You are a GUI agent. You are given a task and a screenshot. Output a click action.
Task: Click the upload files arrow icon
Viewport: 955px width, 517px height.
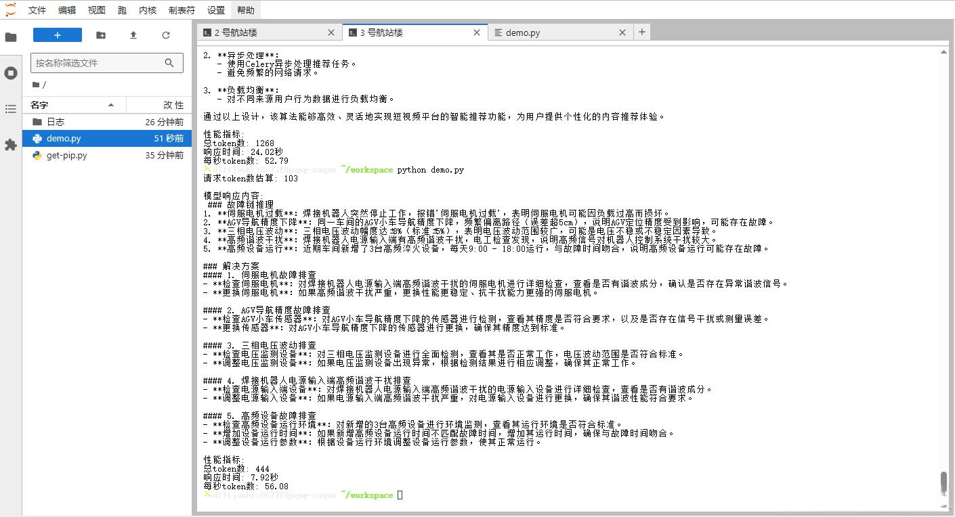pyautogui.click(x=133, y=35)
